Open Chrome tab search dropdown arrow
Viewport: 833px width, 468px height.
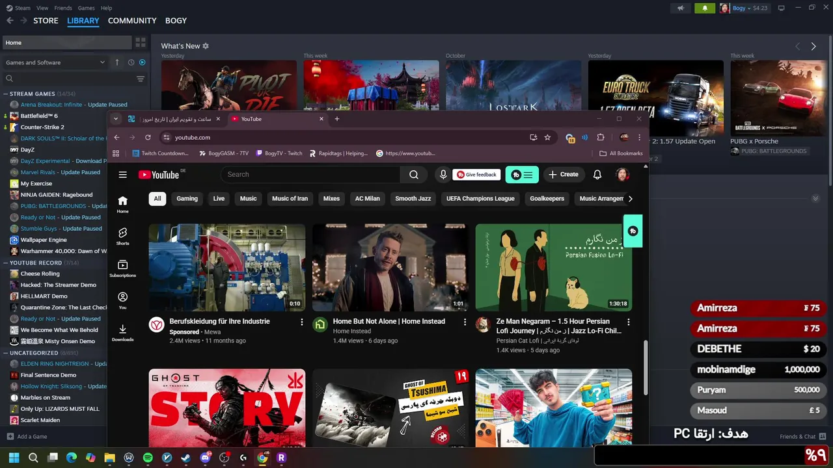tap(115, 118)
